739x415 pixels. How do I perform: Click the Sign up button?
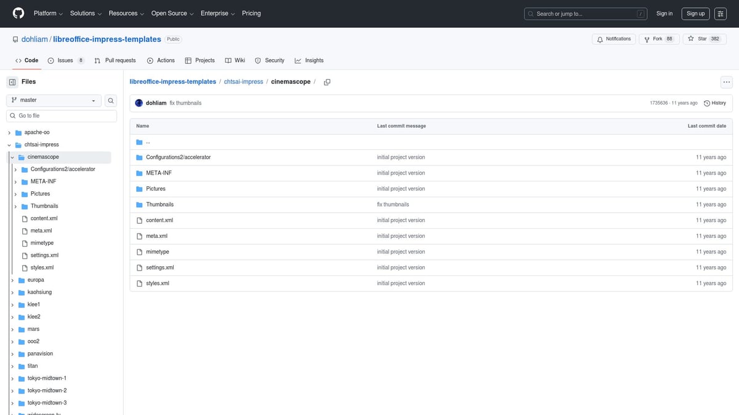(x=695, y=14)
